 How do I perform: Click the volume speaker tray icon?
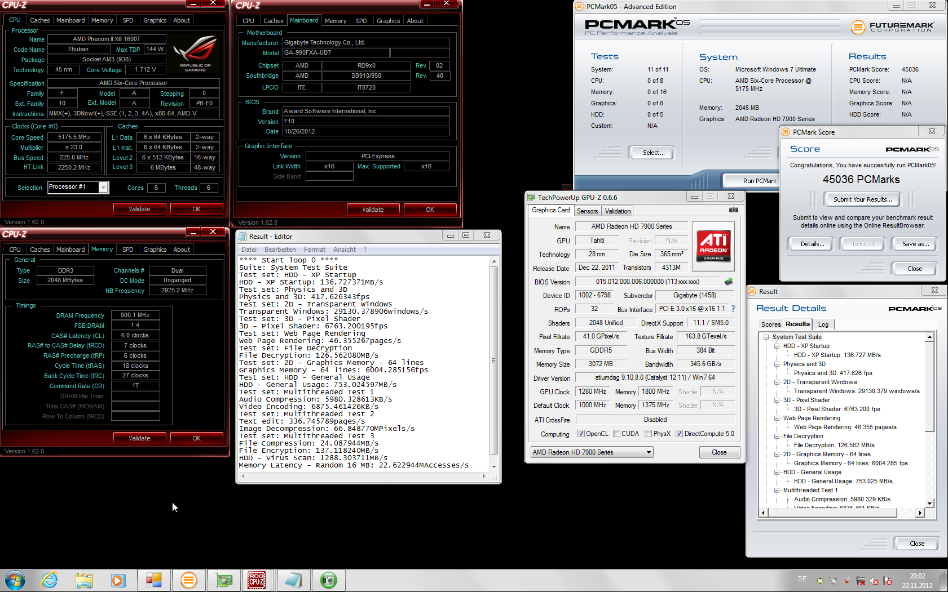point(874,581)
